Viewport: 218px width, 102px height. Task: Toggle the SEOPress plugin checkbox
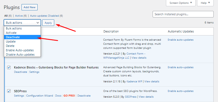click(x=9, y=91)
